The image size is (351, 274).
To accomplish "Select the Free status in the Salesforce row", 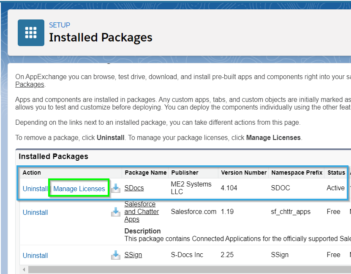I will (333, 211).
